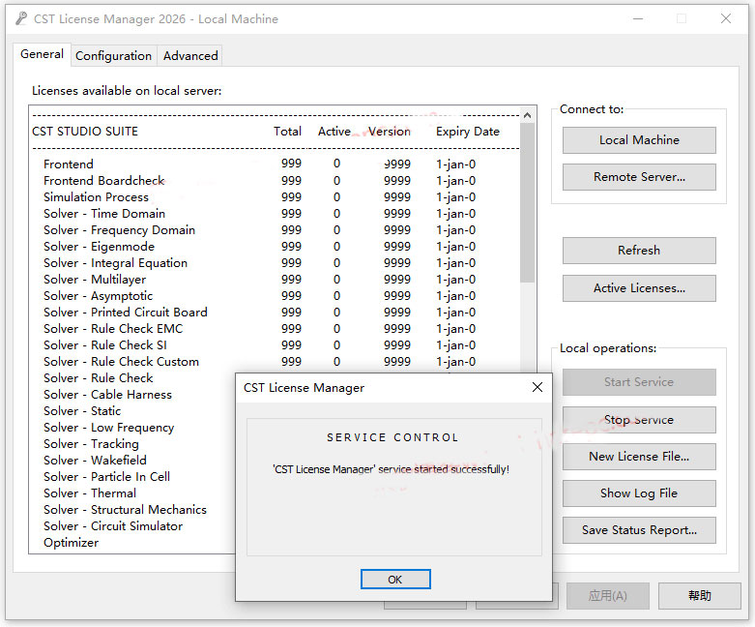Open the Advanced tab
755x627 pixels.
(190, 56)
